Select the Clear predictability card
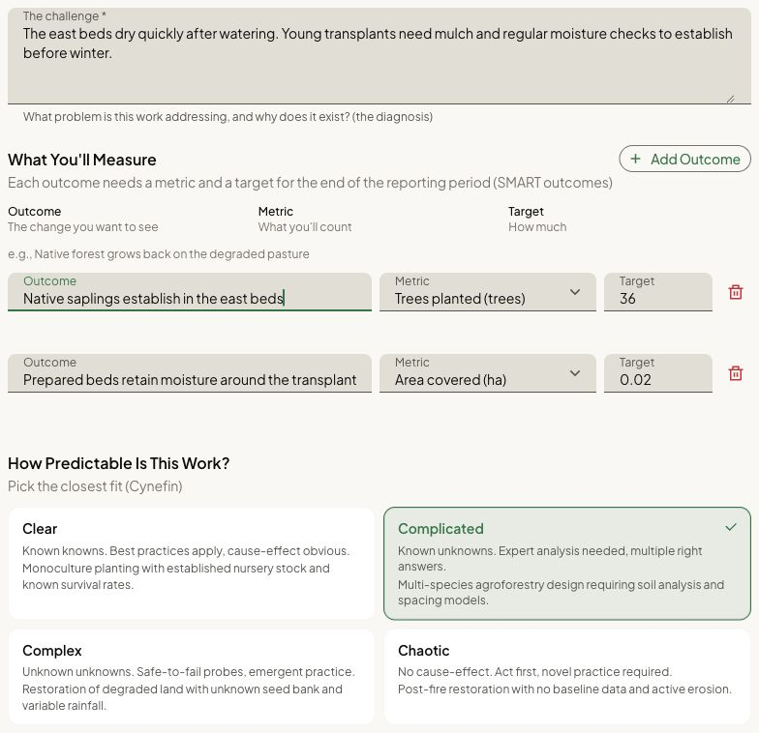The height and width of the screenshot is (733, 759). coord(192,563)
